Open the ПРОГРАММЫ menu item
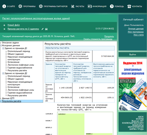 [29, 6]
